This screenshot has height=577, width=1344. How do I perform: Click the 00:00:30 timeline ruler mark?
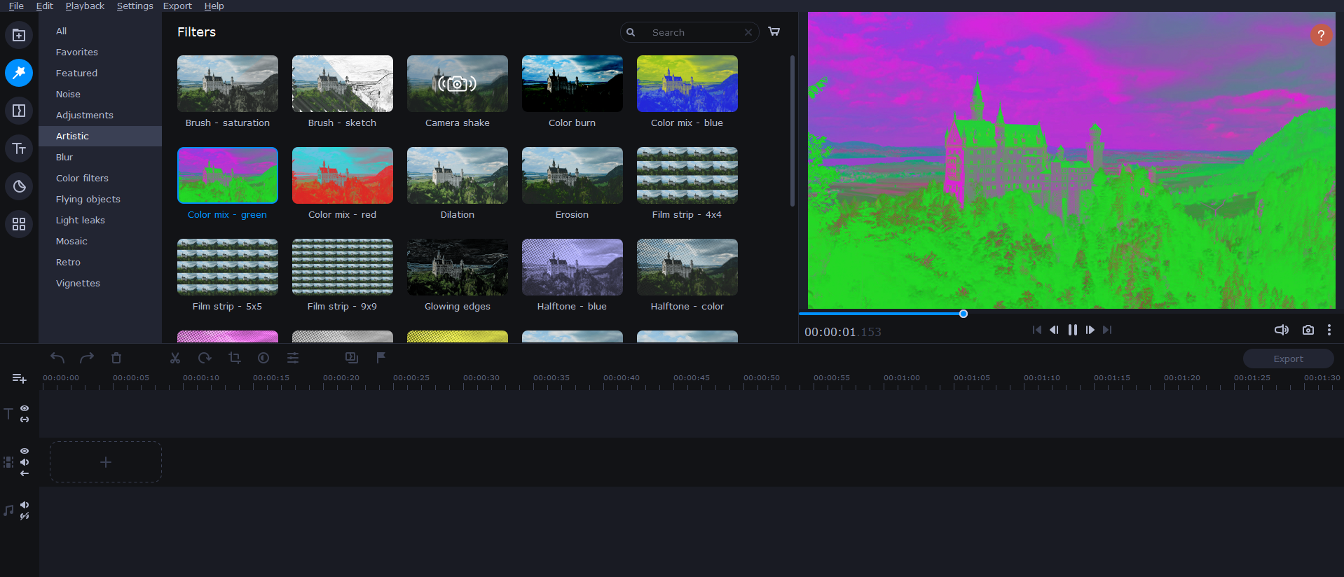point(481,378)
